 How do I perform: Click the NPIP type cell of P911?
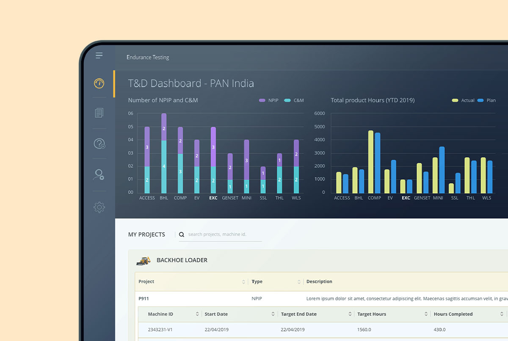(x=257, y=299)
